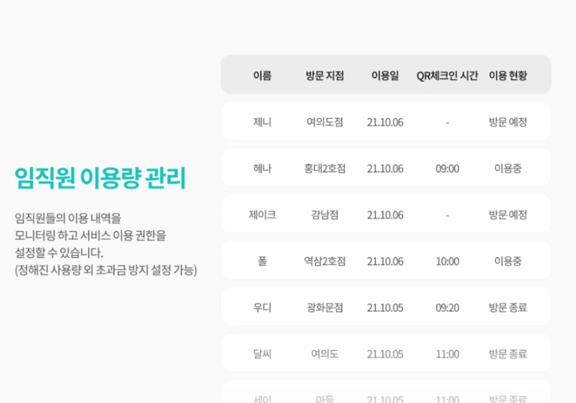Select the 폴 employee name

click(x=262, y=261)
